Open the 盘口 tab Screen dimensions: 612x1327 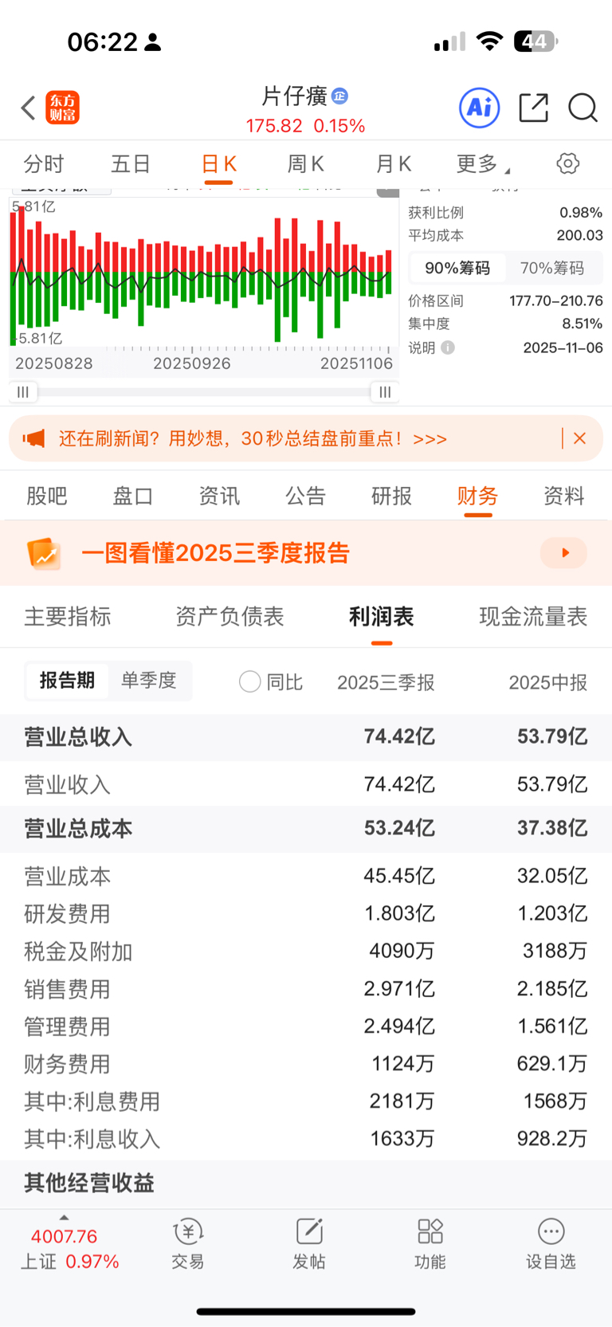point(133,496)
